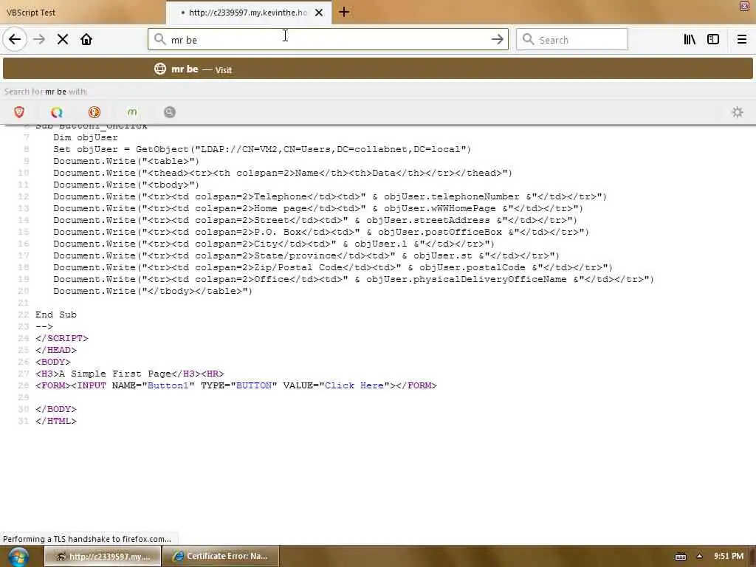Viewport: 756px width, 567px height.
Task: Open the hamburger application menu
Action: pos(742,40)
